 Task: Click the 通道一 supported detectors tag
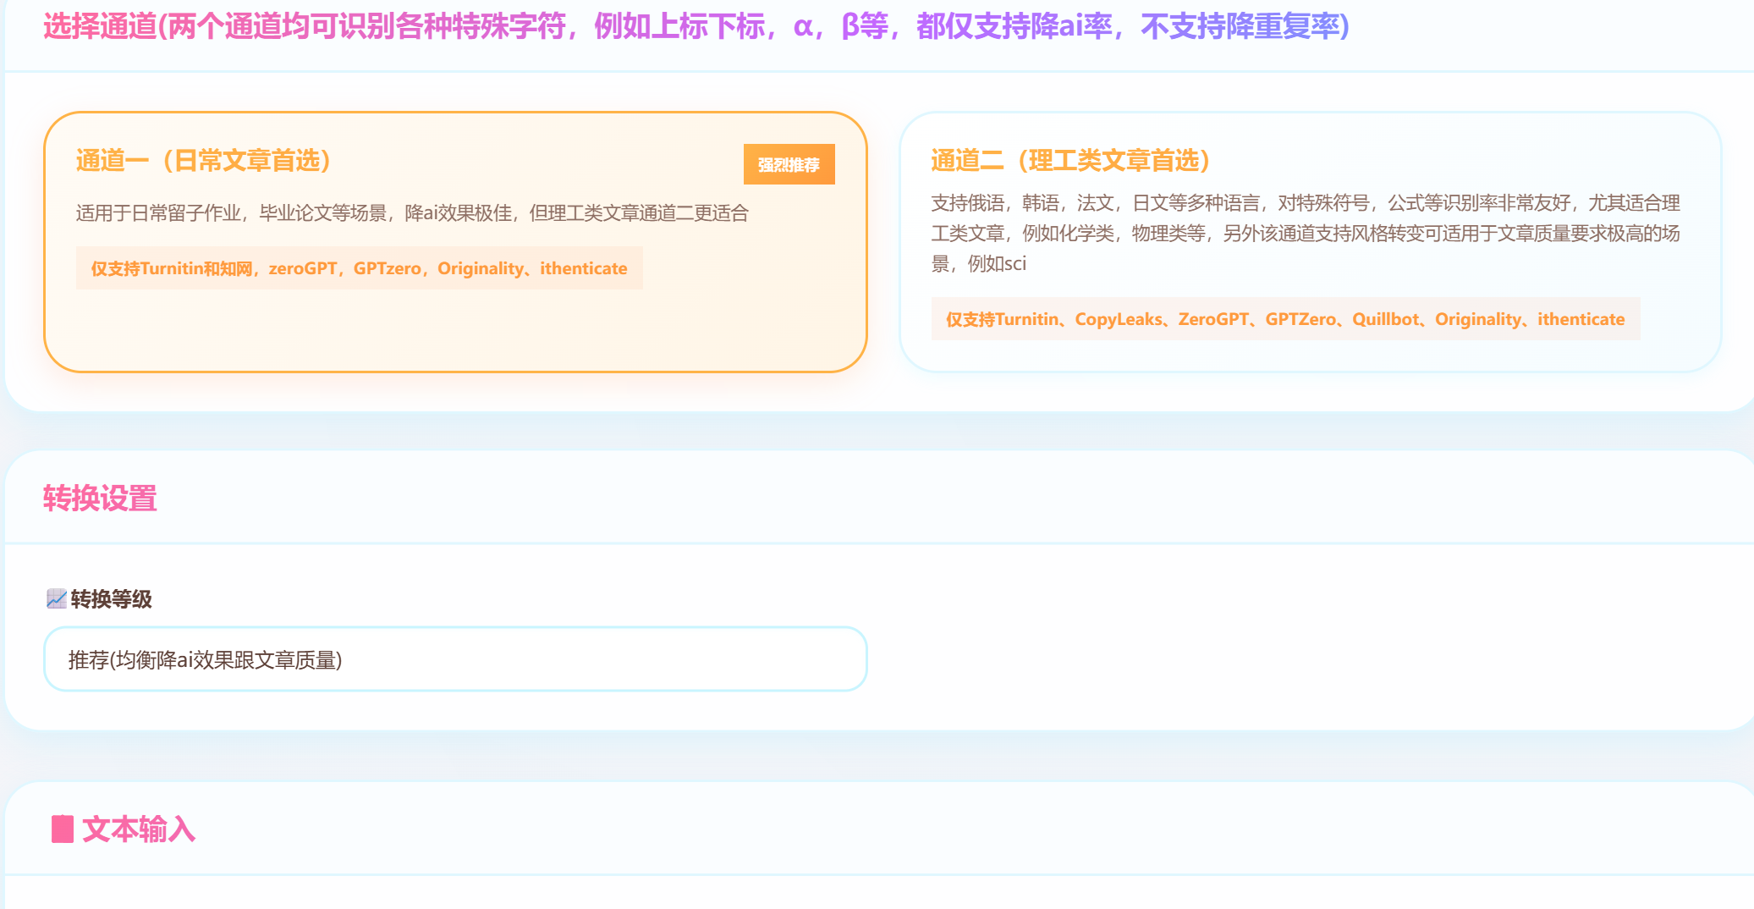[360, 268]
